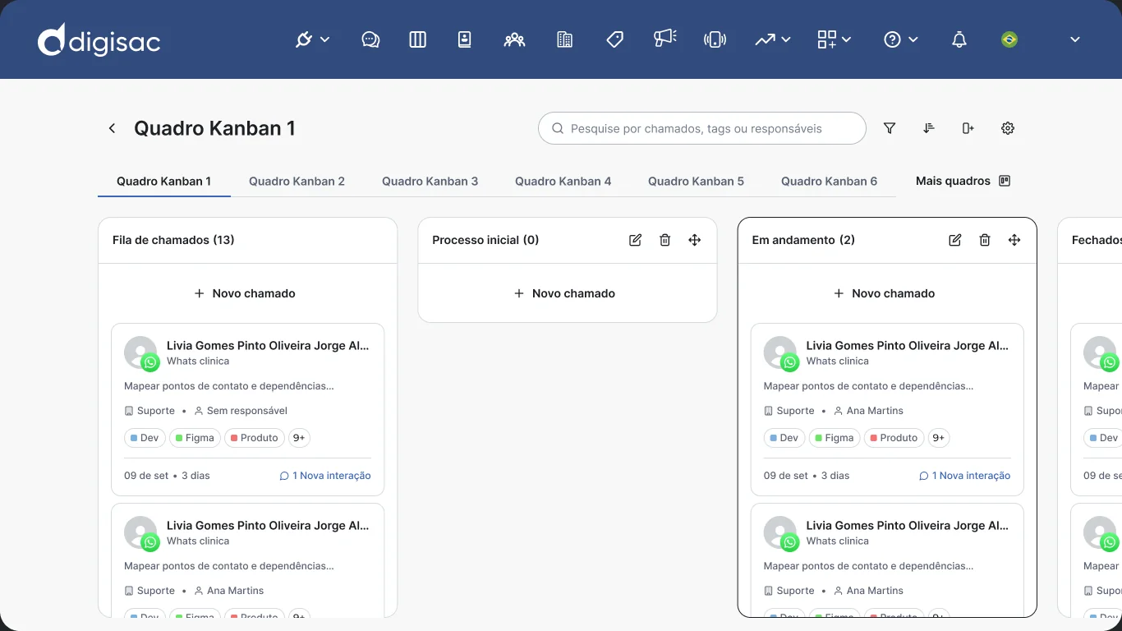Open the tags icon in the navbar

click(614, 39)
